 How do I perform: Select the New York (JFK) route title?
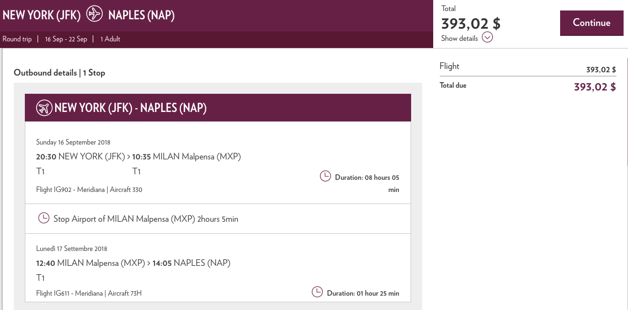(41, 15)
